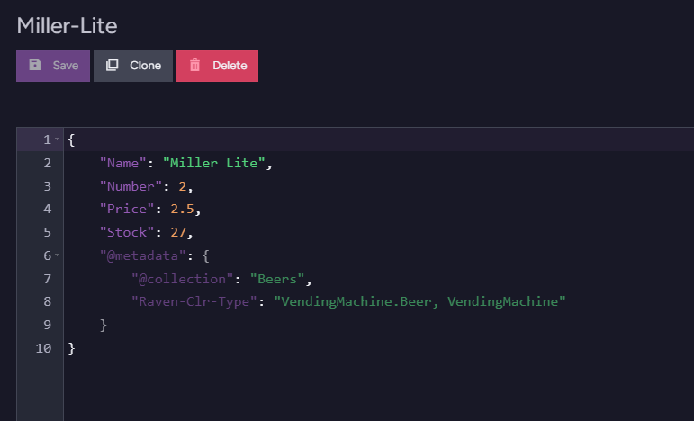This screenshot has height=421, width=694.
Task: Click line number 9 in the gutter
Action: point(48,325)
